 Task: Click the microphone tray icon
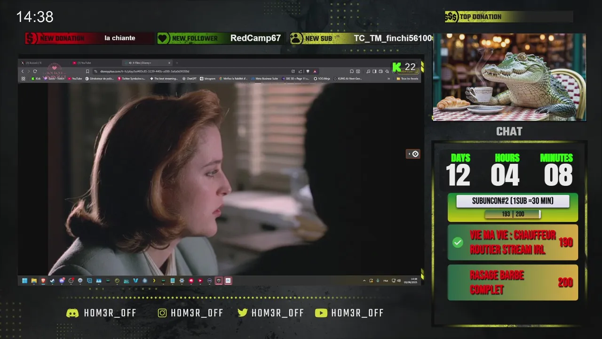tap(378, 281)
